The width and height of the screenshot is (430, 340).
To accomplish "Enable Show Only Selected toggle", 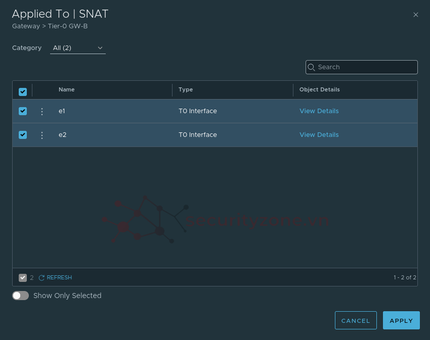I will tap(21, 296).
